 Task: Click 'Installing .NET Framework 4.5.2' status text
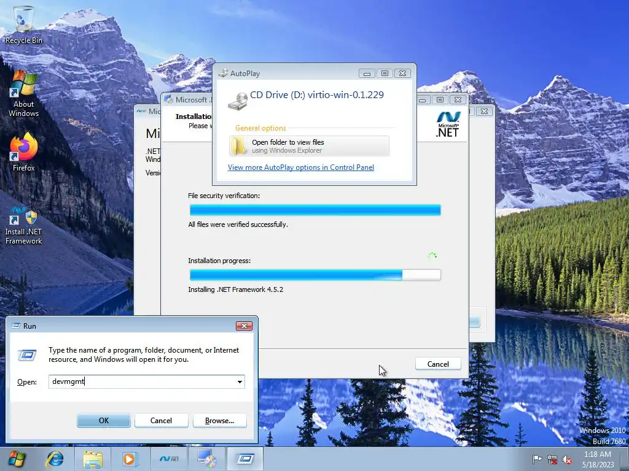point(235,289)
